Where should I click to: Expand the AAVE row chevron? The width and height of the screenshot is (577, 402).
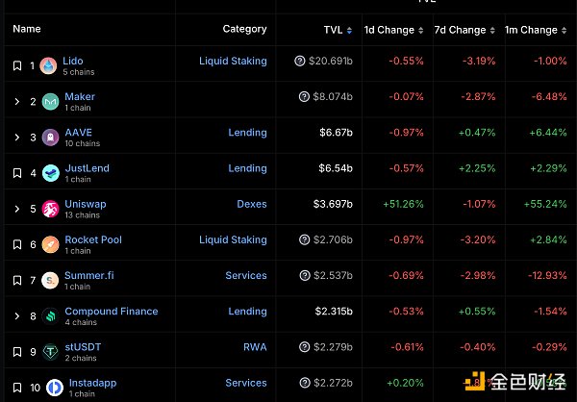tap(16, 138)
